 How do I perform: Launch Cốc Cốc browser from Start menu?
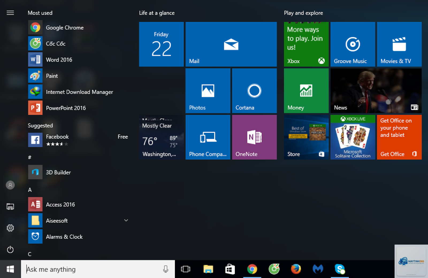[x=78, y=44]
